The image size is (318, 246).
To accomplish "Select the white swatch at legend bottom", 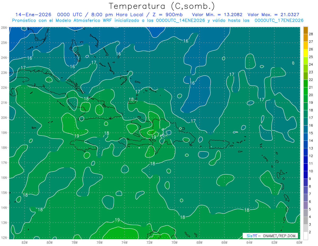I will (306, 236).
